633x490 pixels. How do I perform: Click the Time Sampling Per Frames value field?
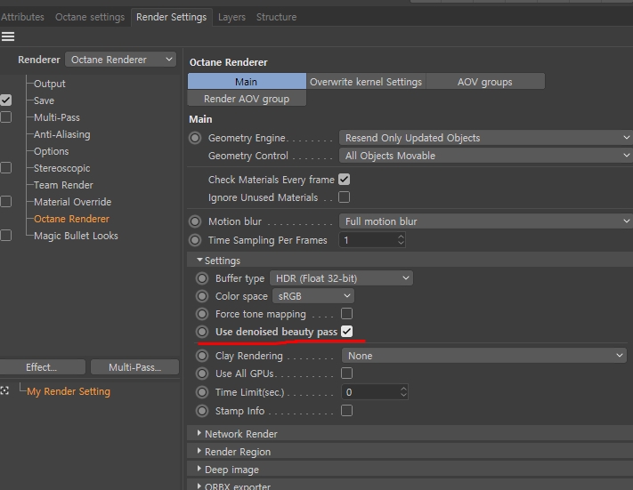coord(368,240)
